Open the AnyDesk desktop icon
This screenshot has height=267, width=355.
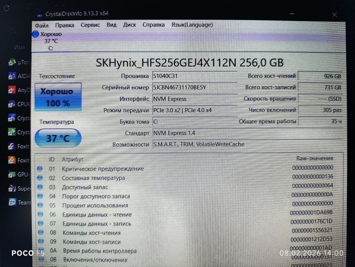[x=12, y=90]
